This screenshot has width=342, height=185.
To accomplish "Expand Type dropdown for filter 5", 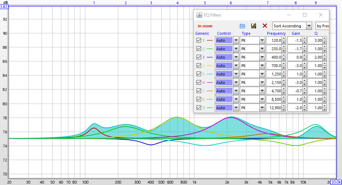I will tap(262, 74).
